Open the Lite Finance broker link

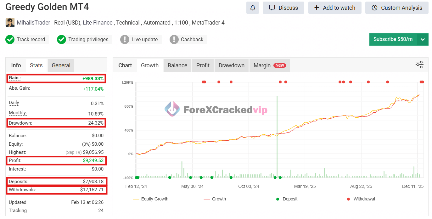pos(98,23)
